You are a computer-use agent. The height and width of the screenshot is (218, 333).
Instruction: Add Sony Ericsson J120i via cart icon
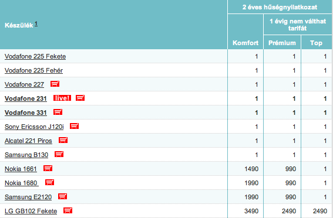coord(75,126)
